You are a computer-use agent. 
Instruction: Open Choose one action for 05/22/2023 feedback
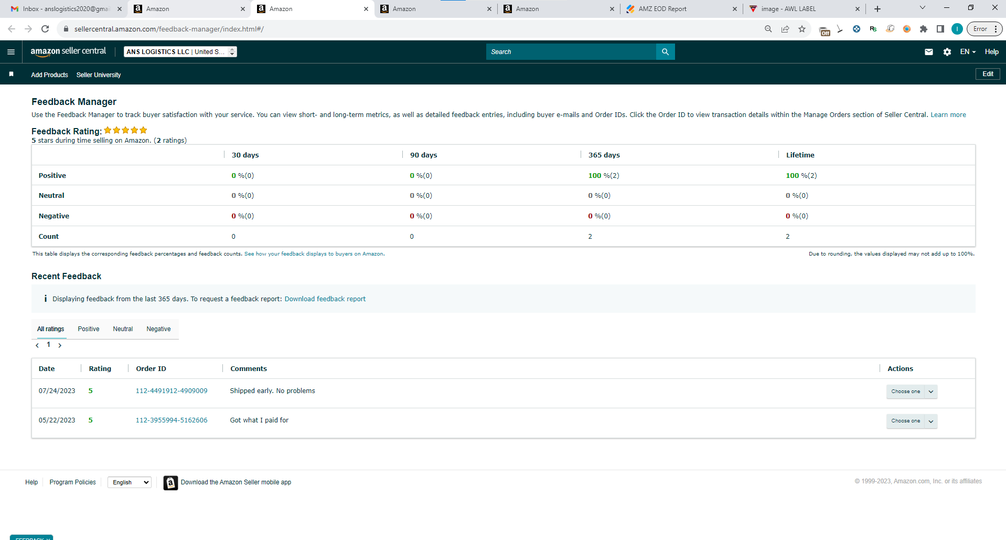pos(912,421)
